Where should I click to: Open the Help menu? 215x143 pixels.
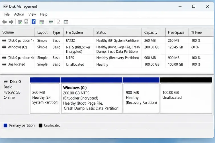[x=44, y=14]
